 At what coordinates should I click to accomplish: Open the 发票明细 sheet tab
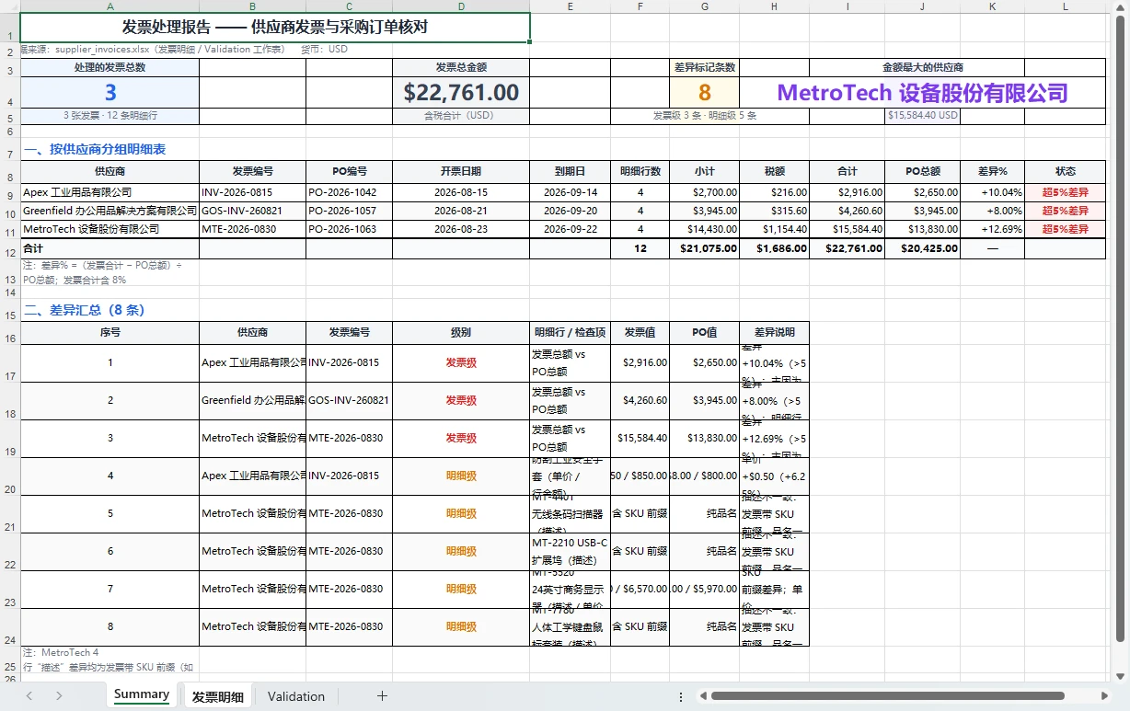[x=217, y=696]
